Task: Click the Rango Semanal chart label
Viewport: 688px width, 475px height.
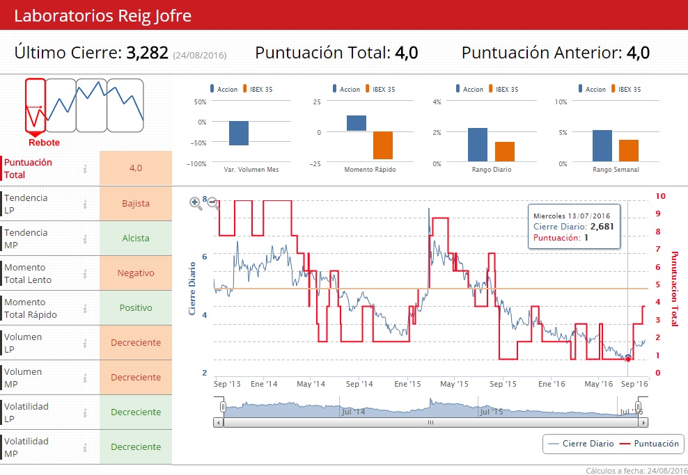Action: (616, 170)
